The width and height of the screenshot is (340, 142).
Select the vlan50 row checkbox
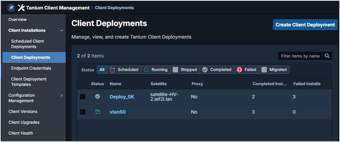[83, 112]
